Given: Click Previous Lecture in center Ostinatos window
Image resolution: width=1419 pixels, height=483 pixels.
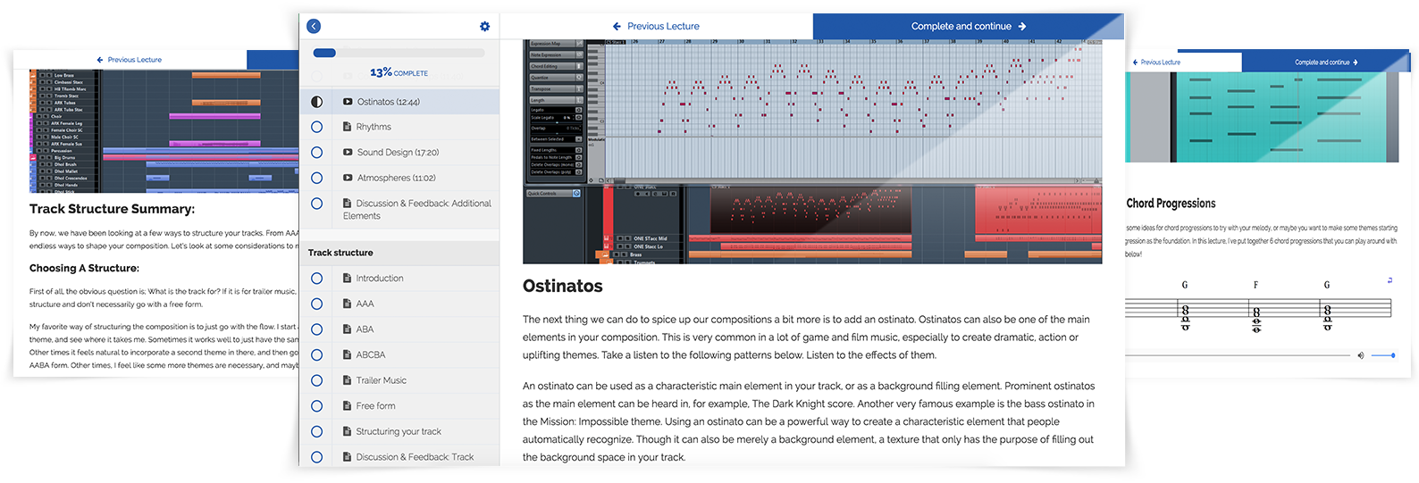Looking at the screenshot, I should [x=656, y=27].
